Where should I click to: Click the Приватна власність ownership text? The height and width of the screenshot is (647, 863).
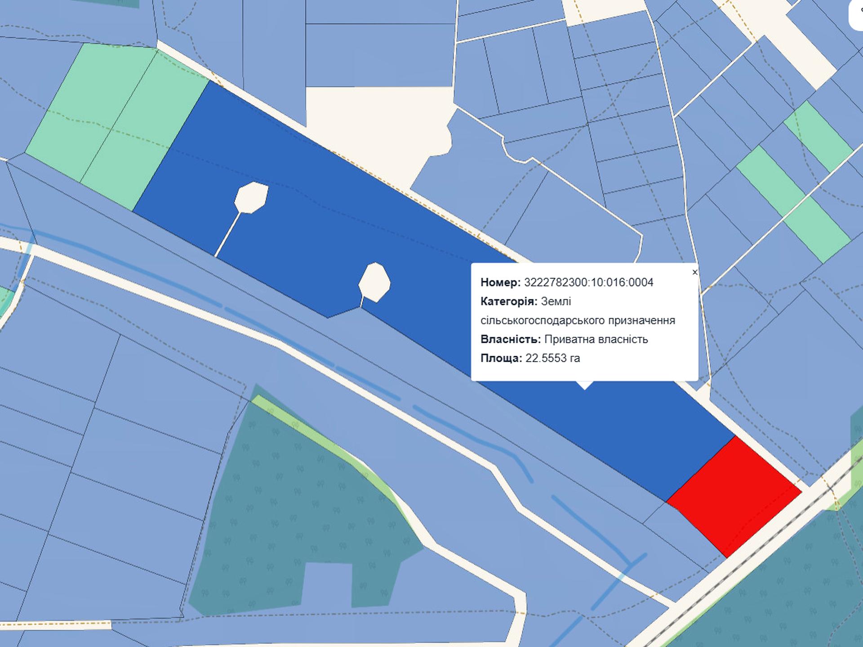click(x=596, y=339)
